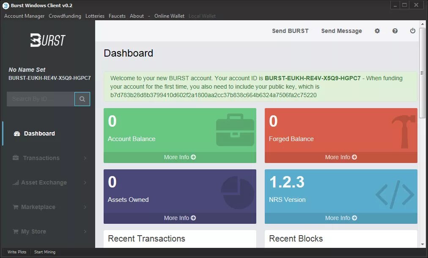Open settings gear icon in top bar
Screen dimensions: 428x258
pyautogui.click(x=377, y=31)
